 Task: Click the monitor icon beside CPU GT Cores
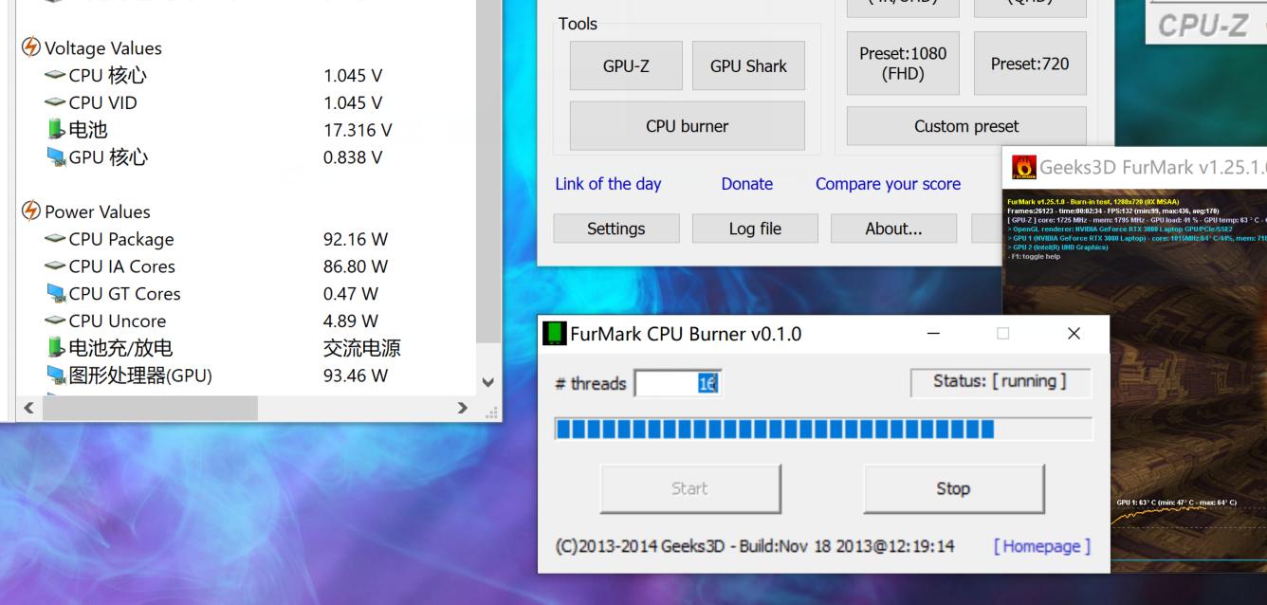click(56, 294)
